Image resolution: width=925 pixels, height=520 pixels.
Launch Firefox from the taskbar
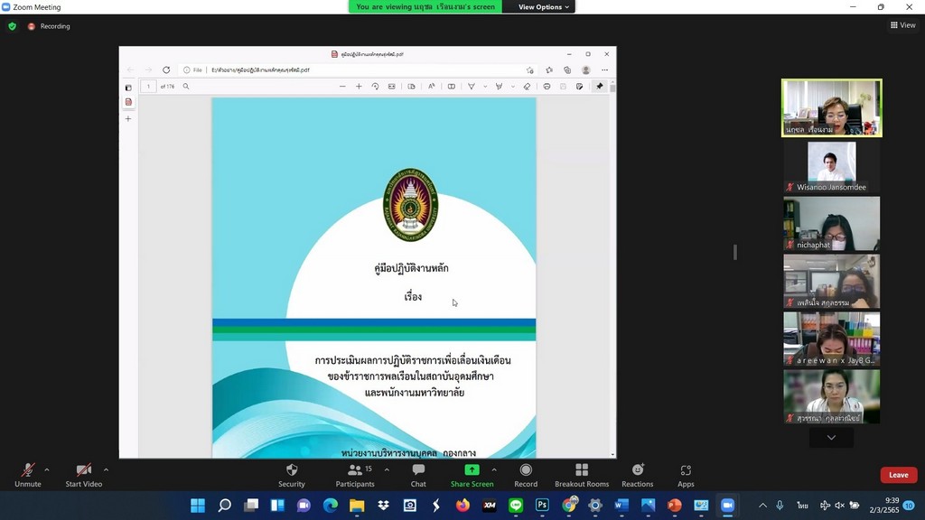(462, 506)
